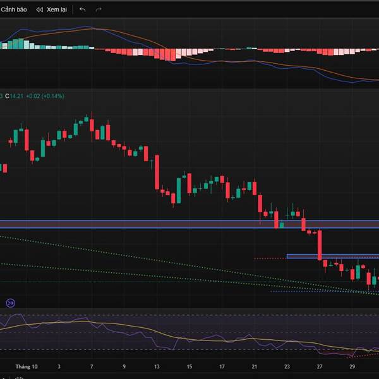This screenshot has height=379, width=379.
Task: Open the Cảnh báo alert button
Action: coord(13,9)
